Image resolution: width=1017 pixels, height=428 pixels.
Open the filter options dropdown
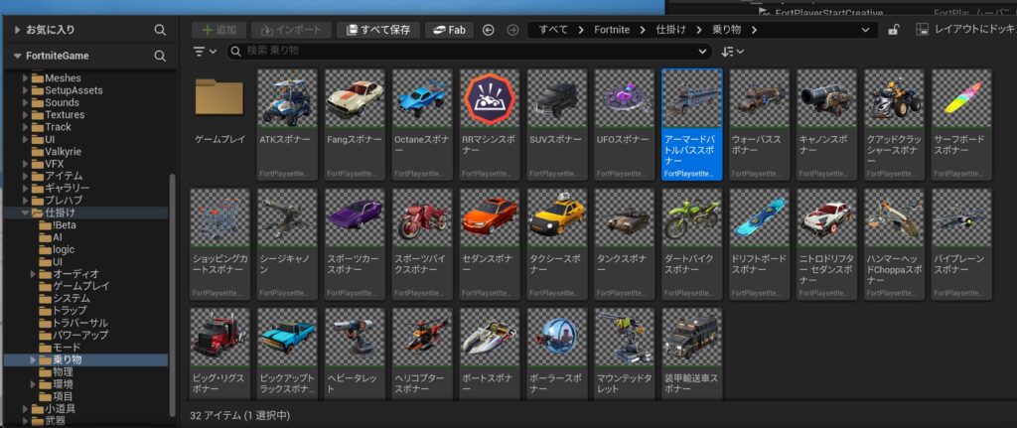point(204,51)
